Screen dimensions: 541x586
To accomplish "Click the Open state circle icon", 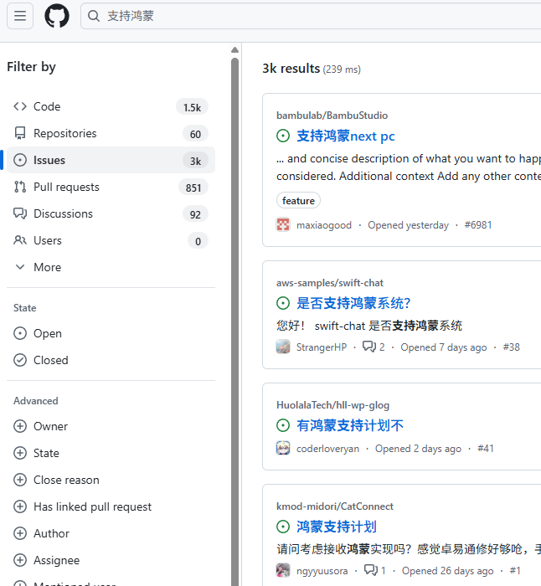I will click(20, 333).
